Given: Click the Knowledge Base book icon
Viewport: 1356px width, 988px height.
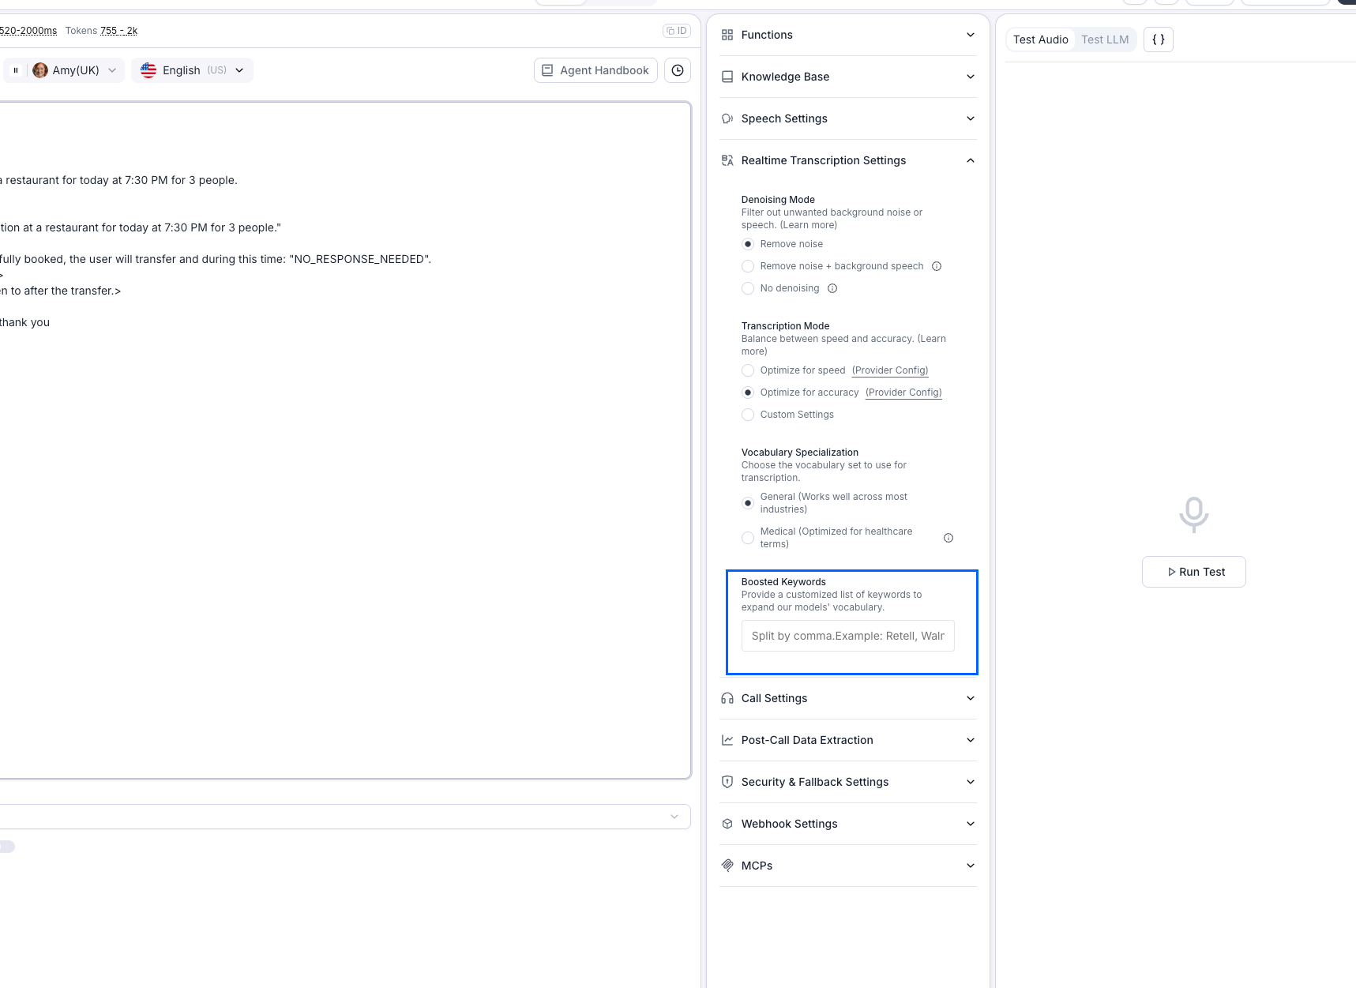Looking at the screenshot, I should [x=727, y=77].
